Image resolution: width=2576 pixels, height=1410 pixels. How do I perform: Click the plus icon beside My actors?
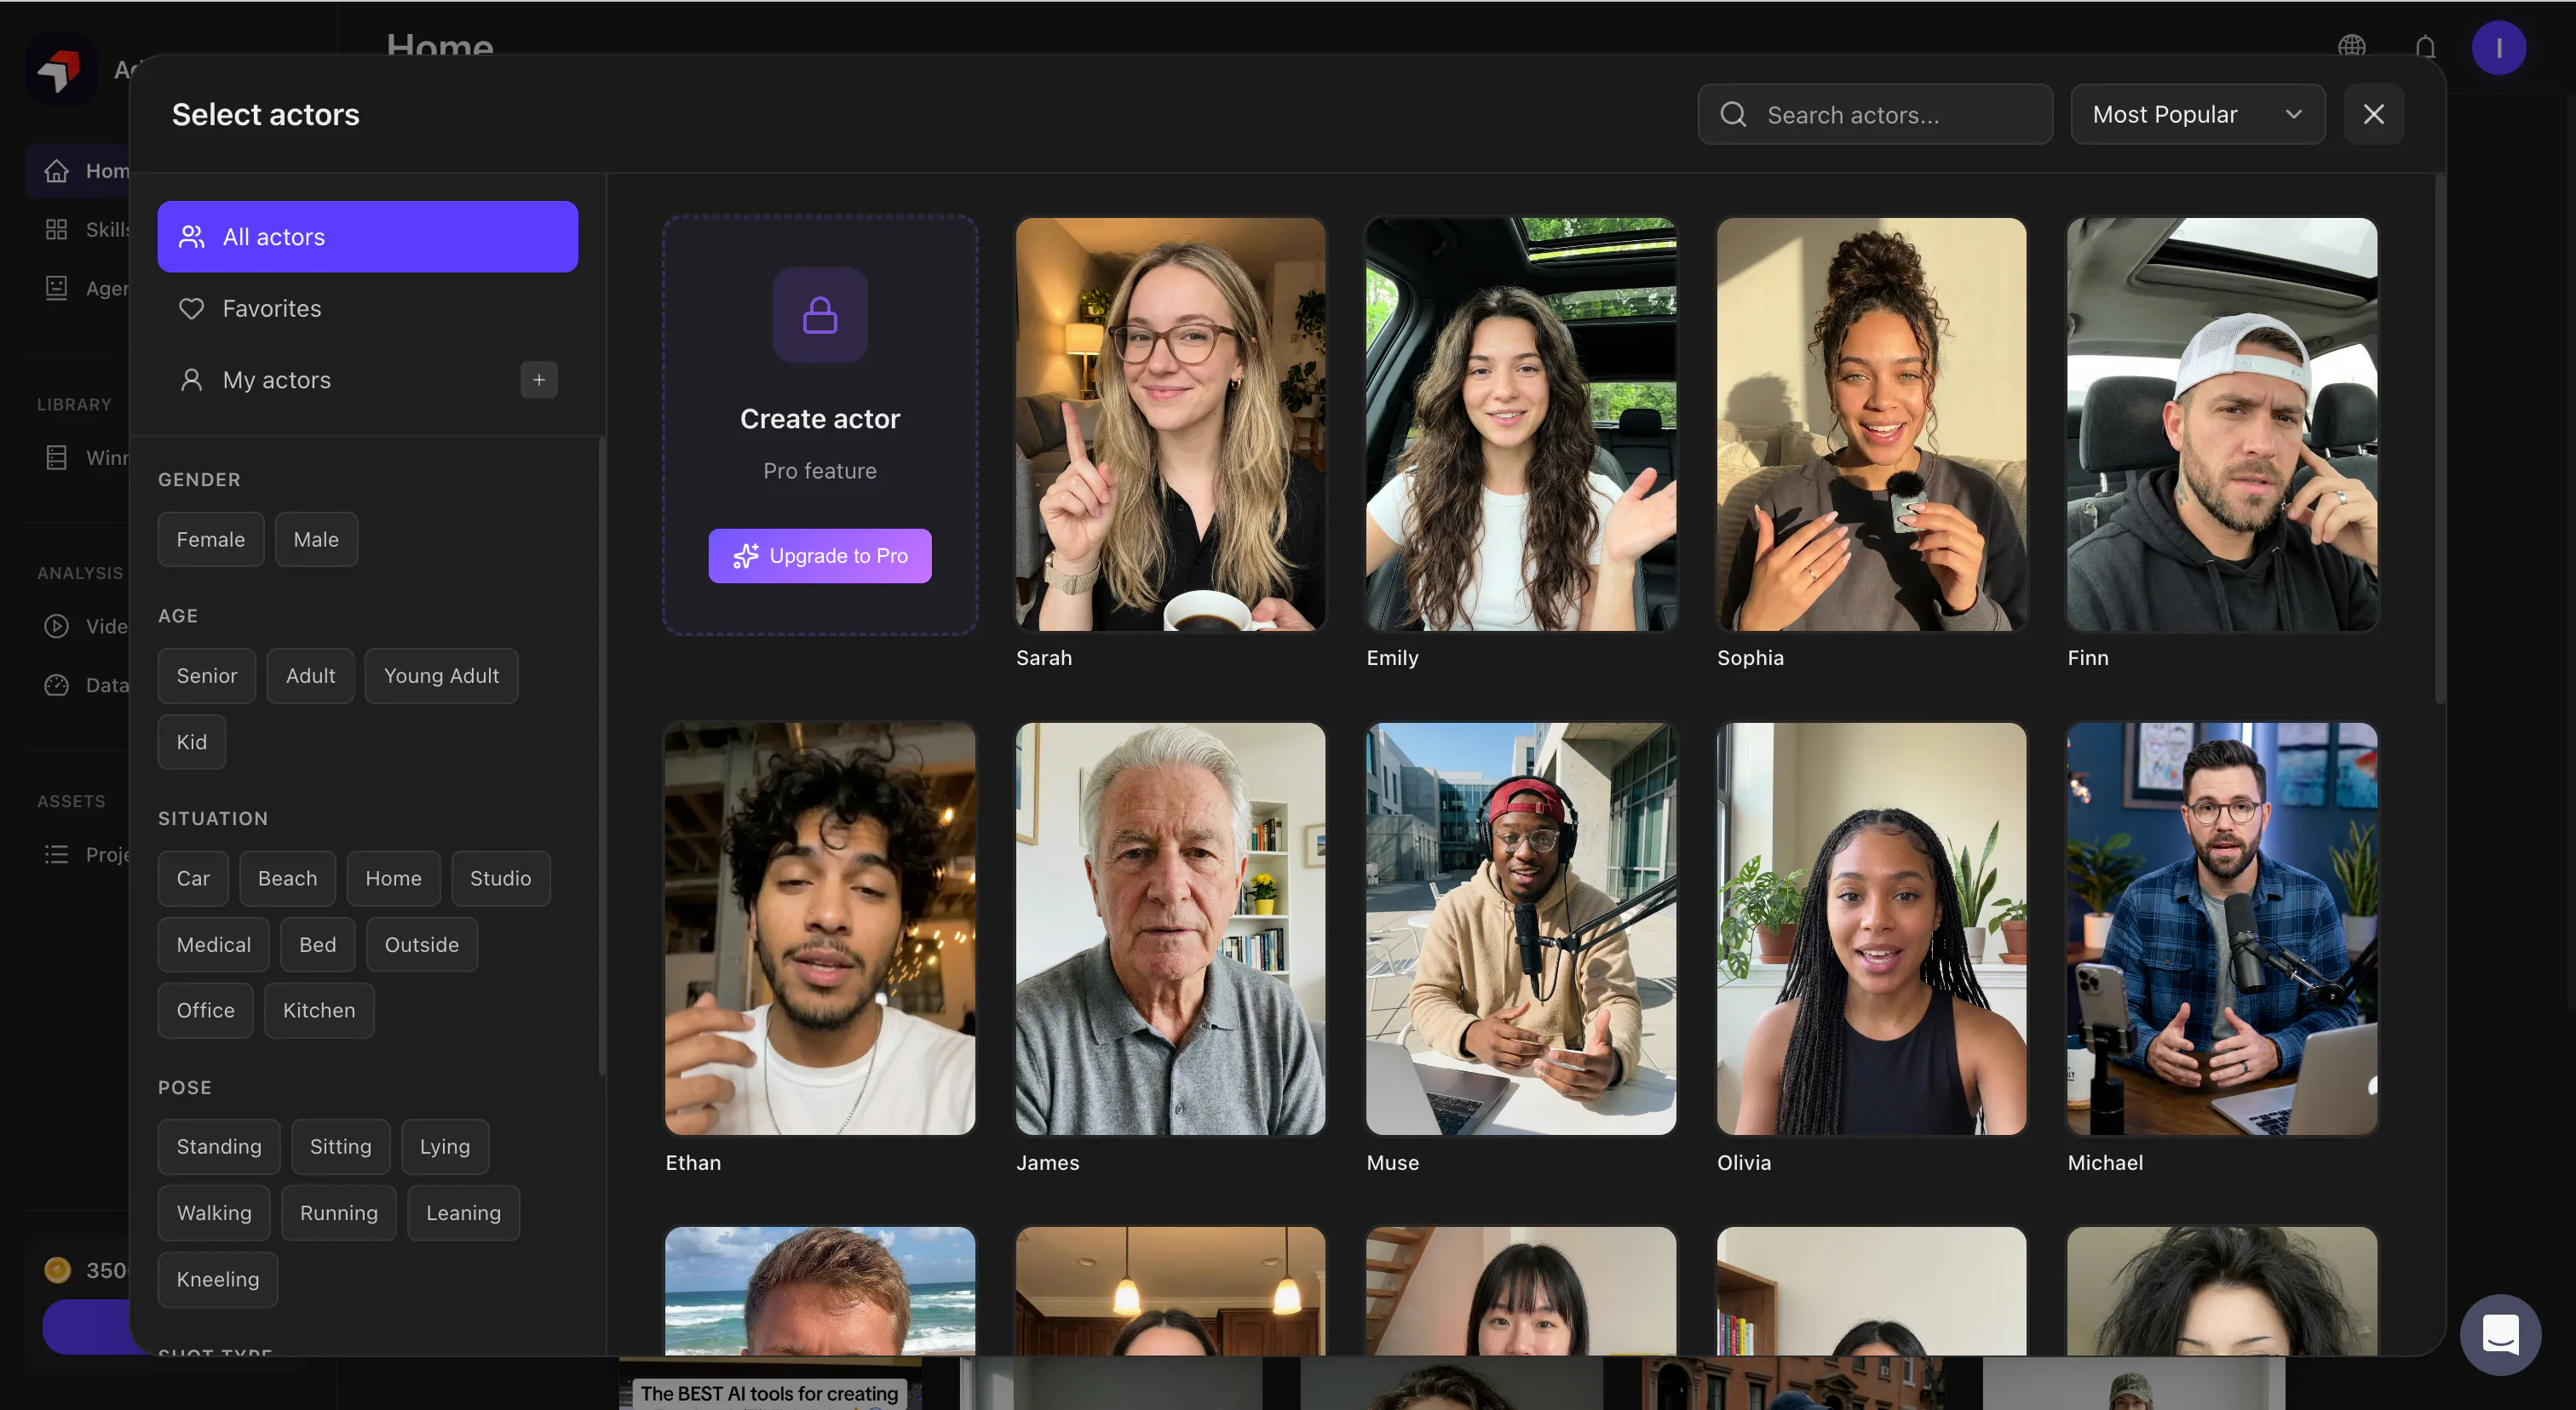[x=538, y=380]
